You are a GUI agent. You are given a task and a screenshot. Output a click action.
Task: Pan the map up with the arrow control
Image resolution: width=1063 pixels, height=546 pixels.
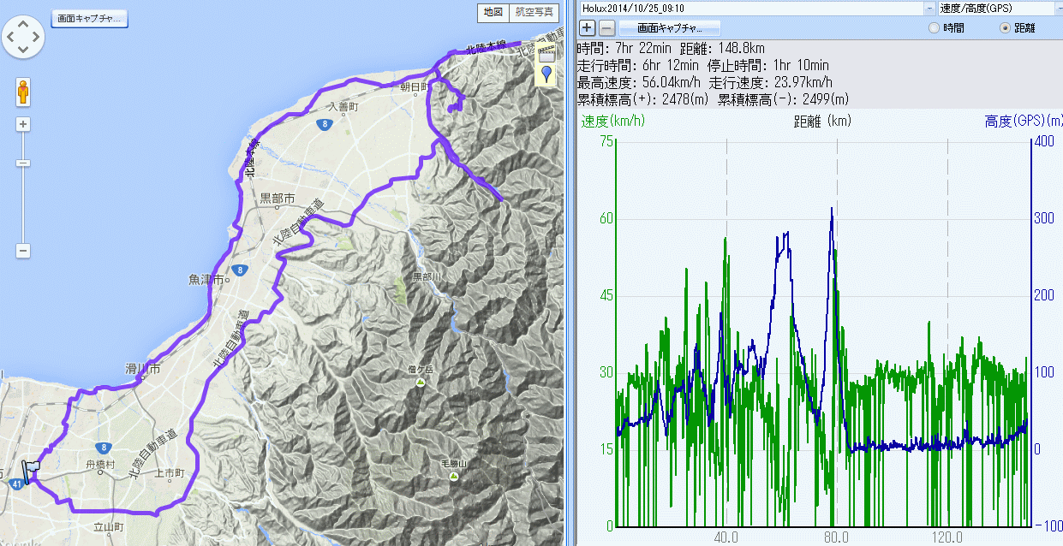click(x=23, y=24)
